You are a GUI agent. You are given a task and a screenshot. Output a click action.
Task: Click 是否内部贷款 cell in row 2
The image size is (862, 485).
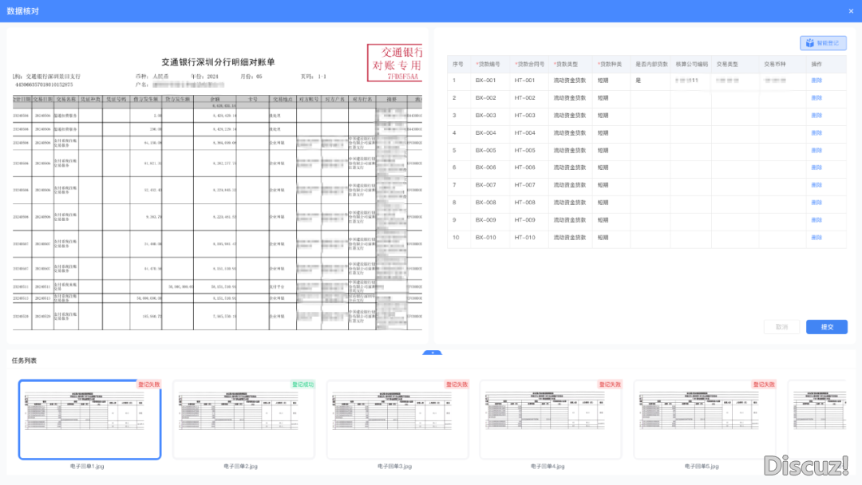(650, 98)
